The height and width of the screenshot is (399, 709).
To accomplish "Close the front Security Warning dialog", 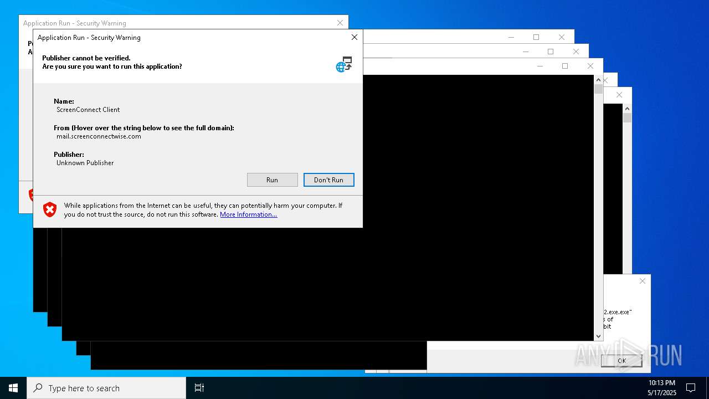I will point(354,37).
